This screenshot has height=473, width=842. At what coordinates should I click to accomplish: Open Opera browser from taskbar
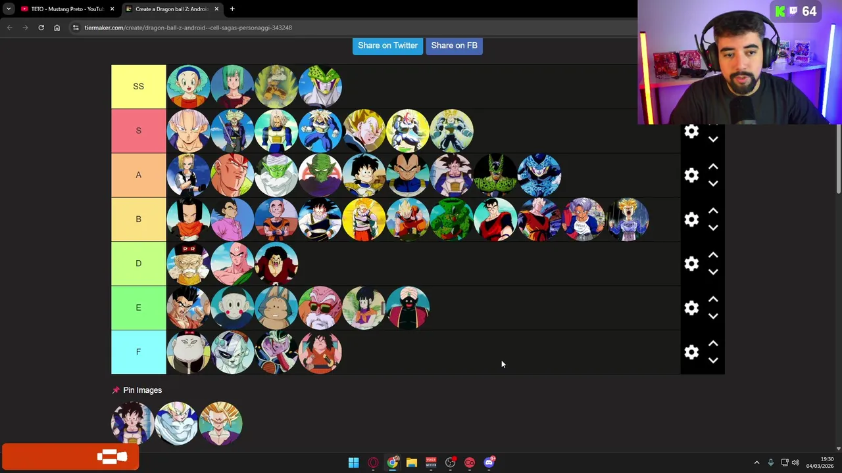coord(373,462)
